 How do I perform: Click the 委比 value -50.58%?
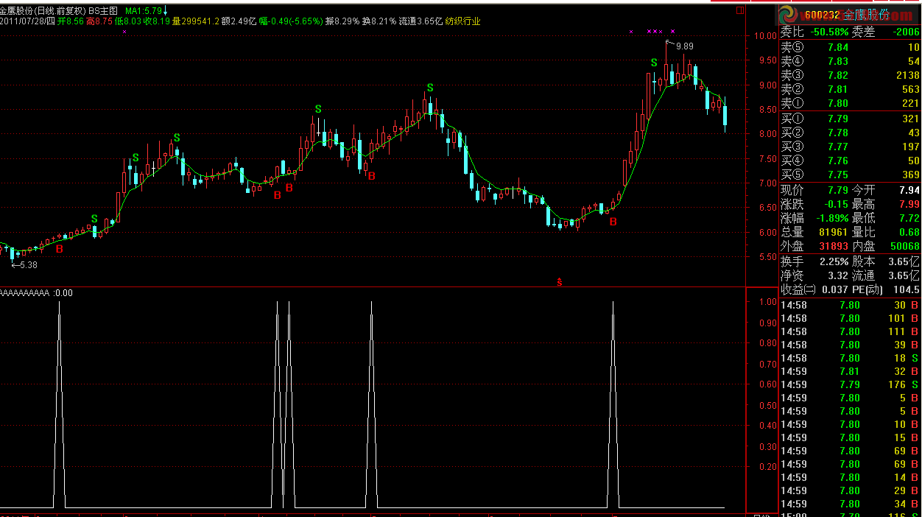(x=829, y=32)
